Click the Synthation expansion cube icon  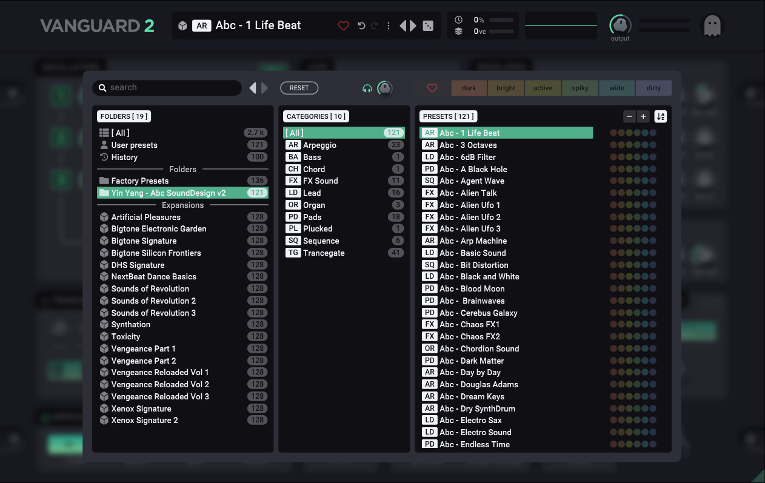click(104, 324)
